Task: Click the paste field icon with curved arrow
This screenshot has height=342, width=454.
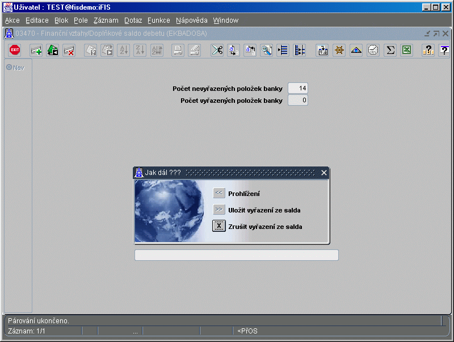Action: pyautogui.click(x=250, y=50)
